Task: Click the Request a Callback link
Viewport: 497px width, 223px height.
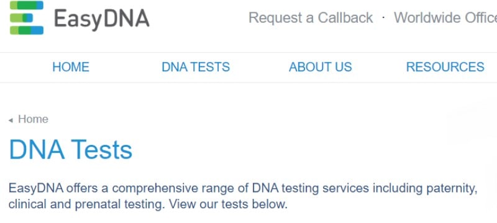Action: tap(311, 18)
